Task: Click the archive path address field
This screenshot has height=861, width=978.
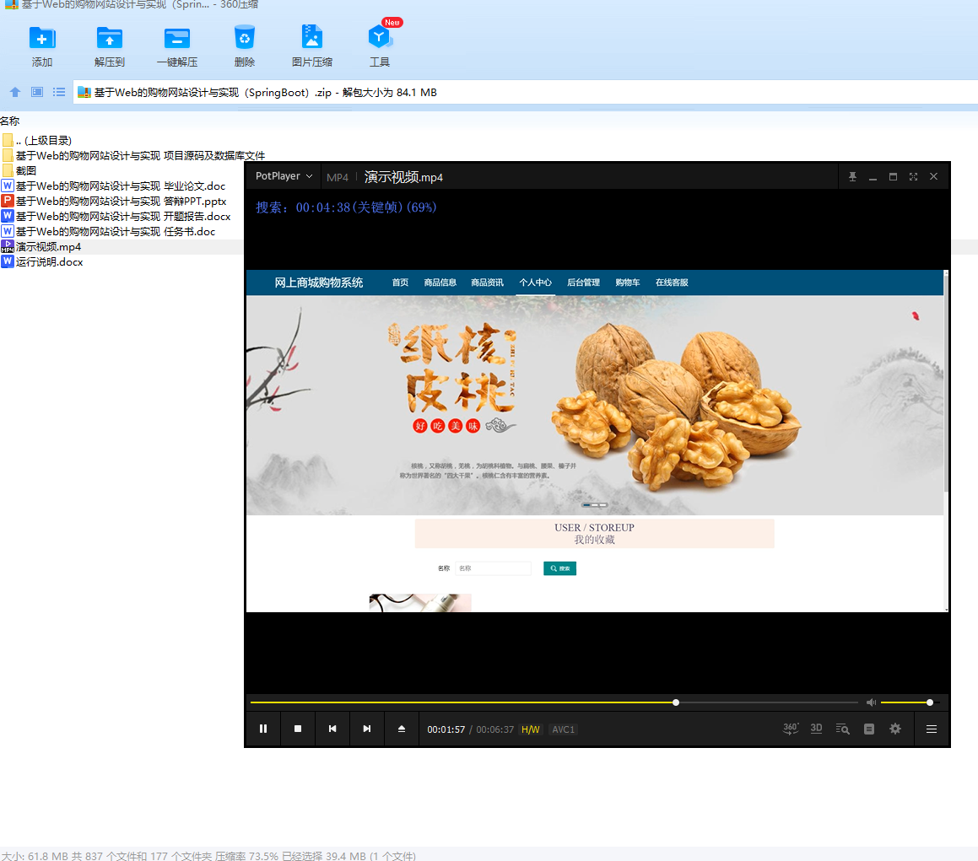Action: [x=525, y=92]
